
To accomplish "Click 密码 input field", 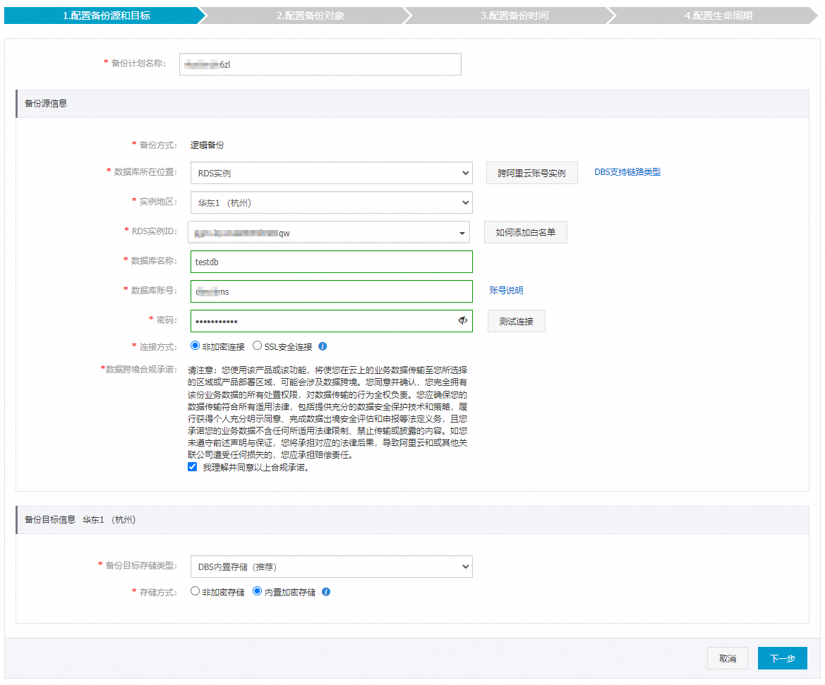I will 332,321.
